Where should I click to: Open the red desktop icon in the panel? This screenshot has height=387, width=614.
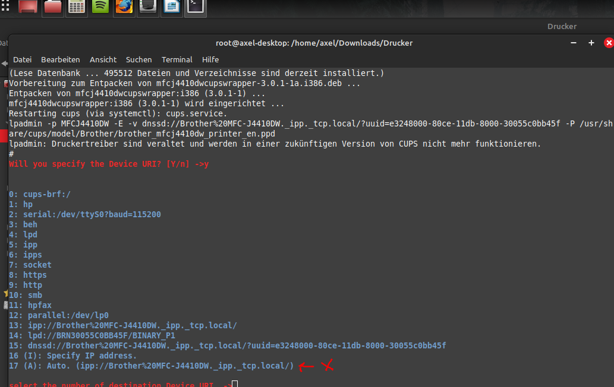28,7
